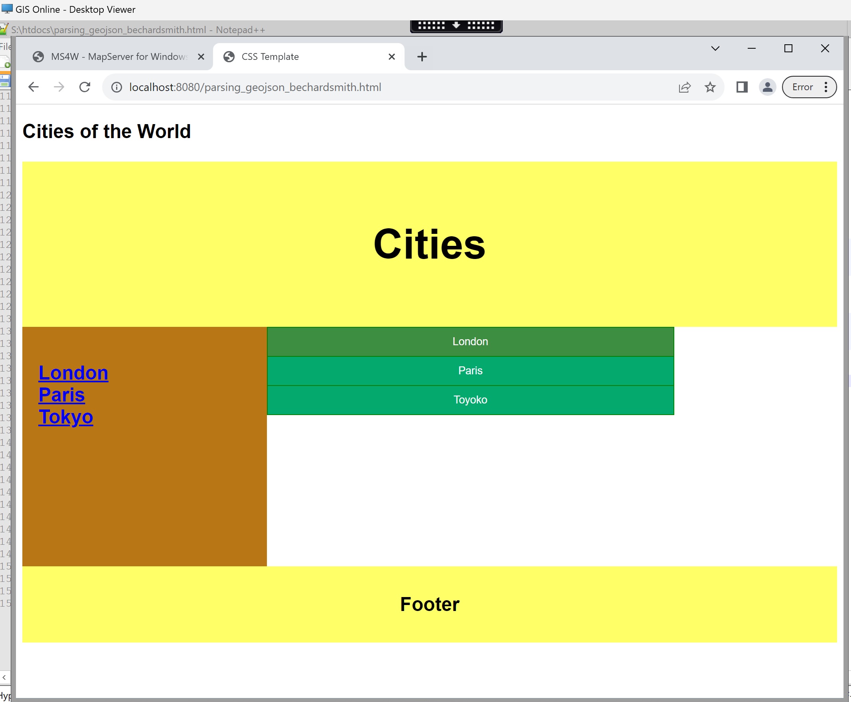851x702 pixels.
Task: Bookmark page with star icon
Action: coord(710,87)
